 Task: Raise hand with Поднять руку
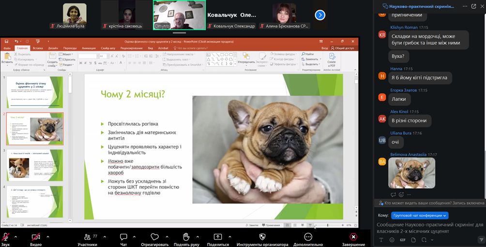(186, 237)
